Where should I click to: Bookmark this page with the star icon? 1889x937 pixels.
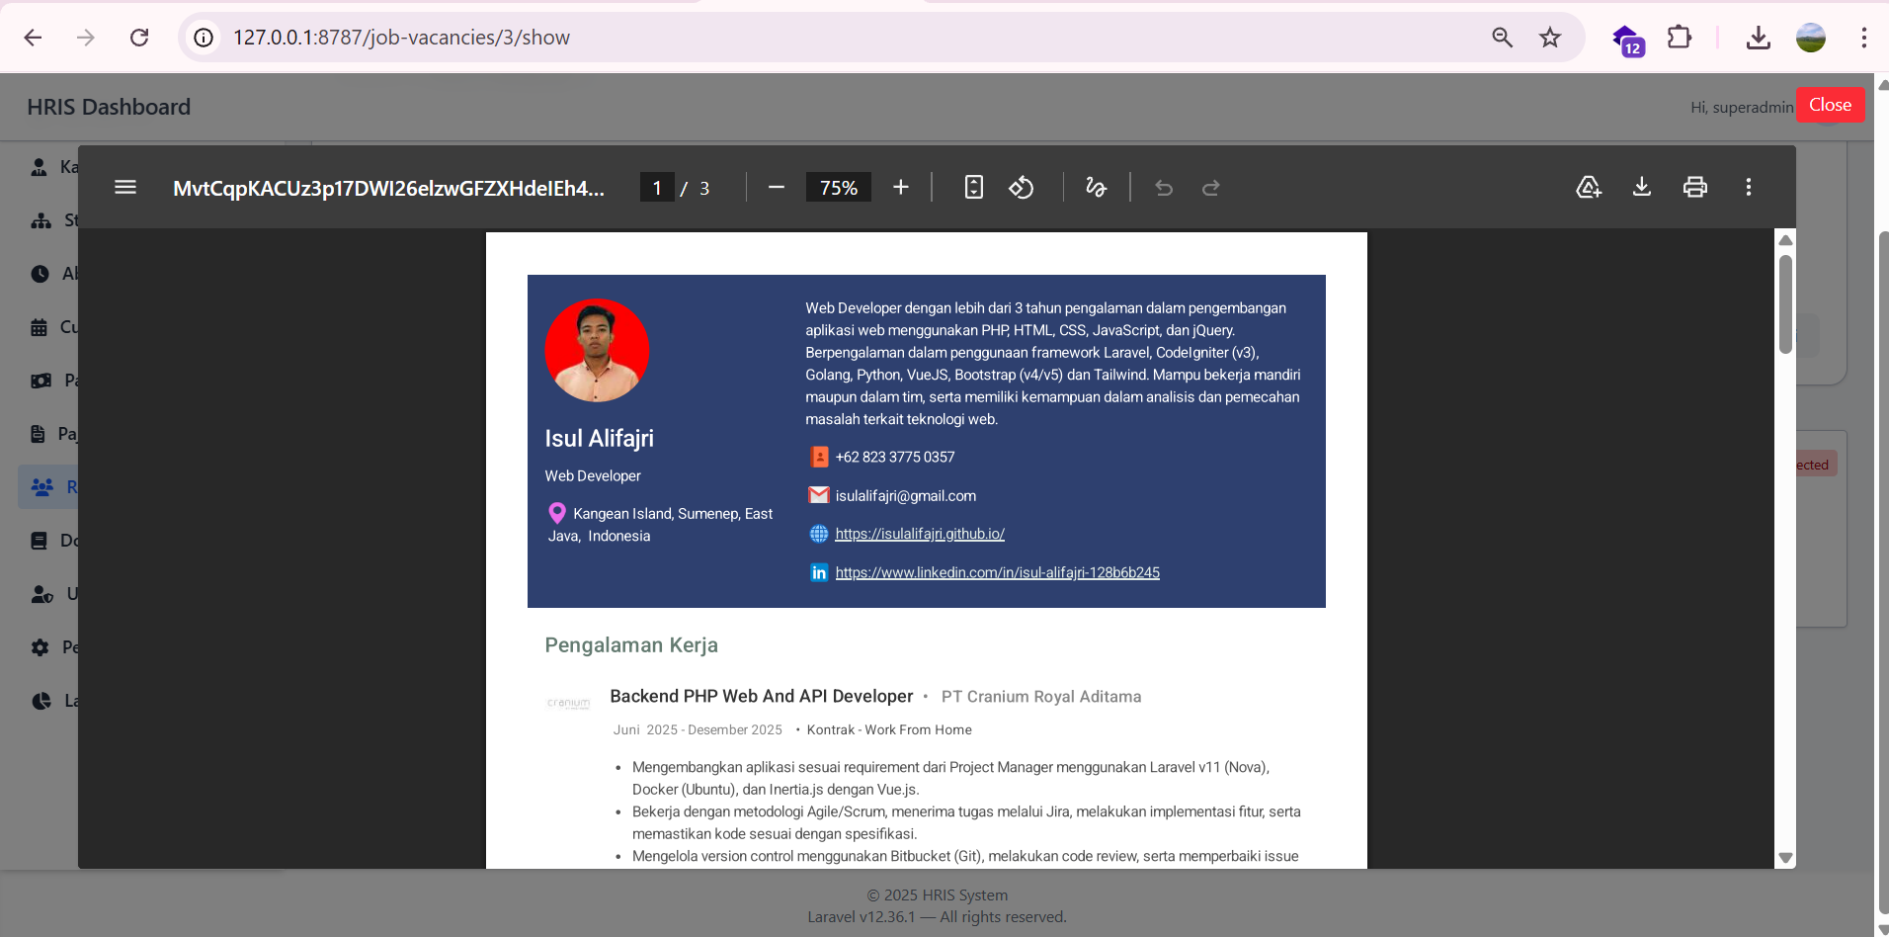[x=1549, y=38]
